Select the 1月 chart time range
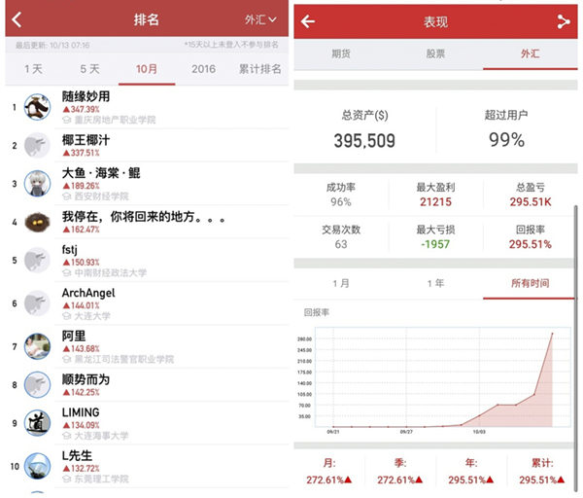 (x=341, y=283)
